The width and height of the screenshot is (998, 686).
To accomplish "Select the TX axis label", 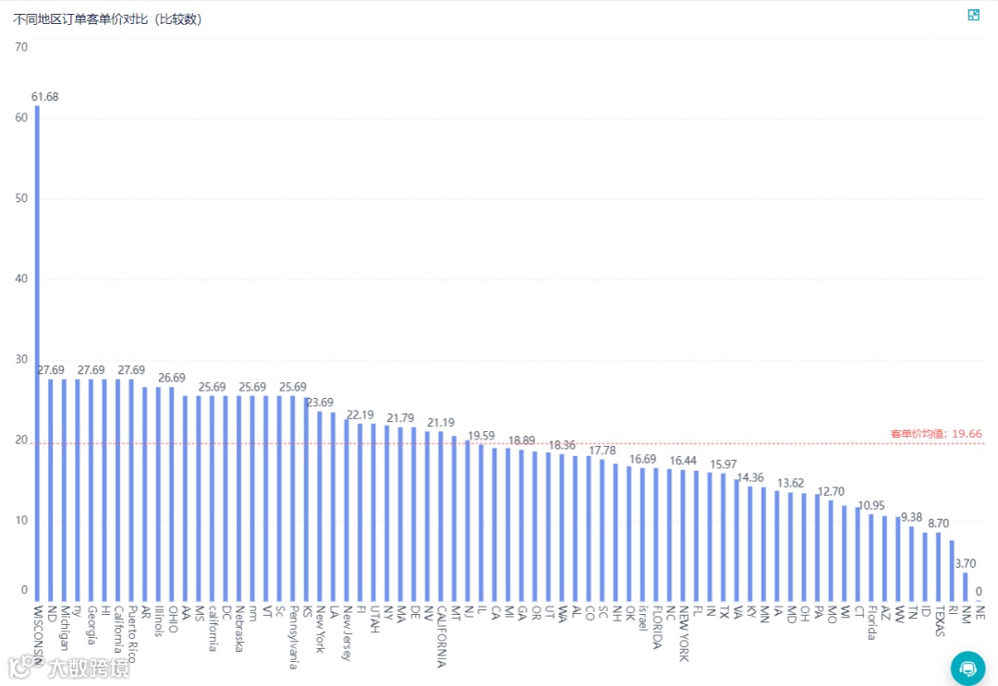I will click(723, 612).
